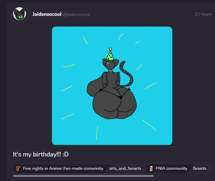Open Jaidensocool's profile avatar
The height and width of the screenshot is (181, 215).
pos(19,14)
